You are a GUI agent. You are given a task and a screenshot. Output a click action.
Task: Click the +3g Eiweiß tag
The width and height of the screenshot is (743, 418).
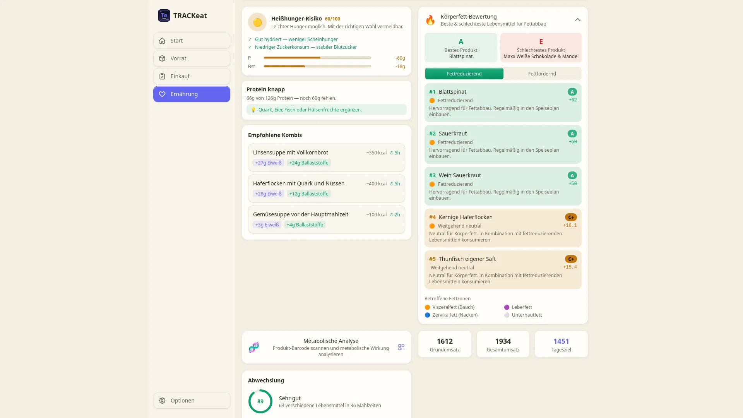[267, 225]
